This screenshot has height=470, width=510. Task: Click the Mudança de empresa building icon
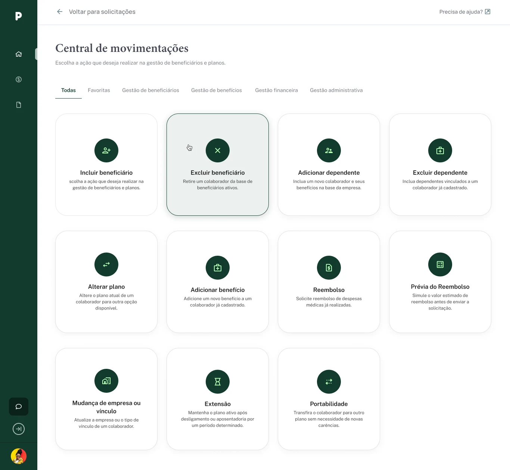[106, 381]
